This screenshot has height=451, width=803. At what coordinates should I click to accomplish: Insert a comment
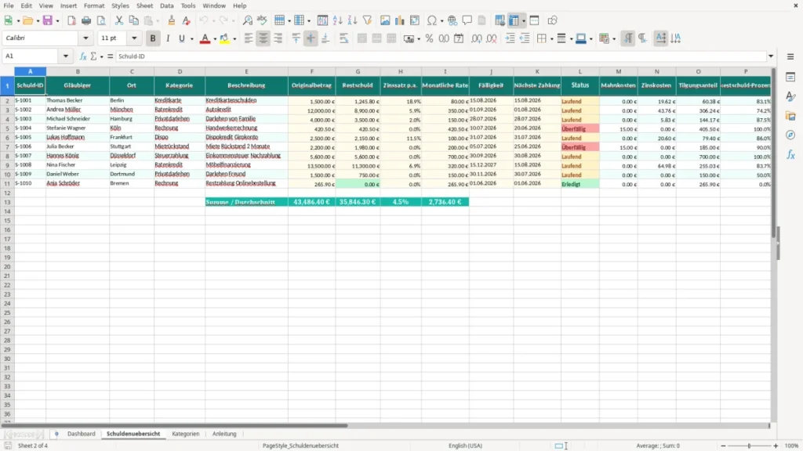pos(467,20)
